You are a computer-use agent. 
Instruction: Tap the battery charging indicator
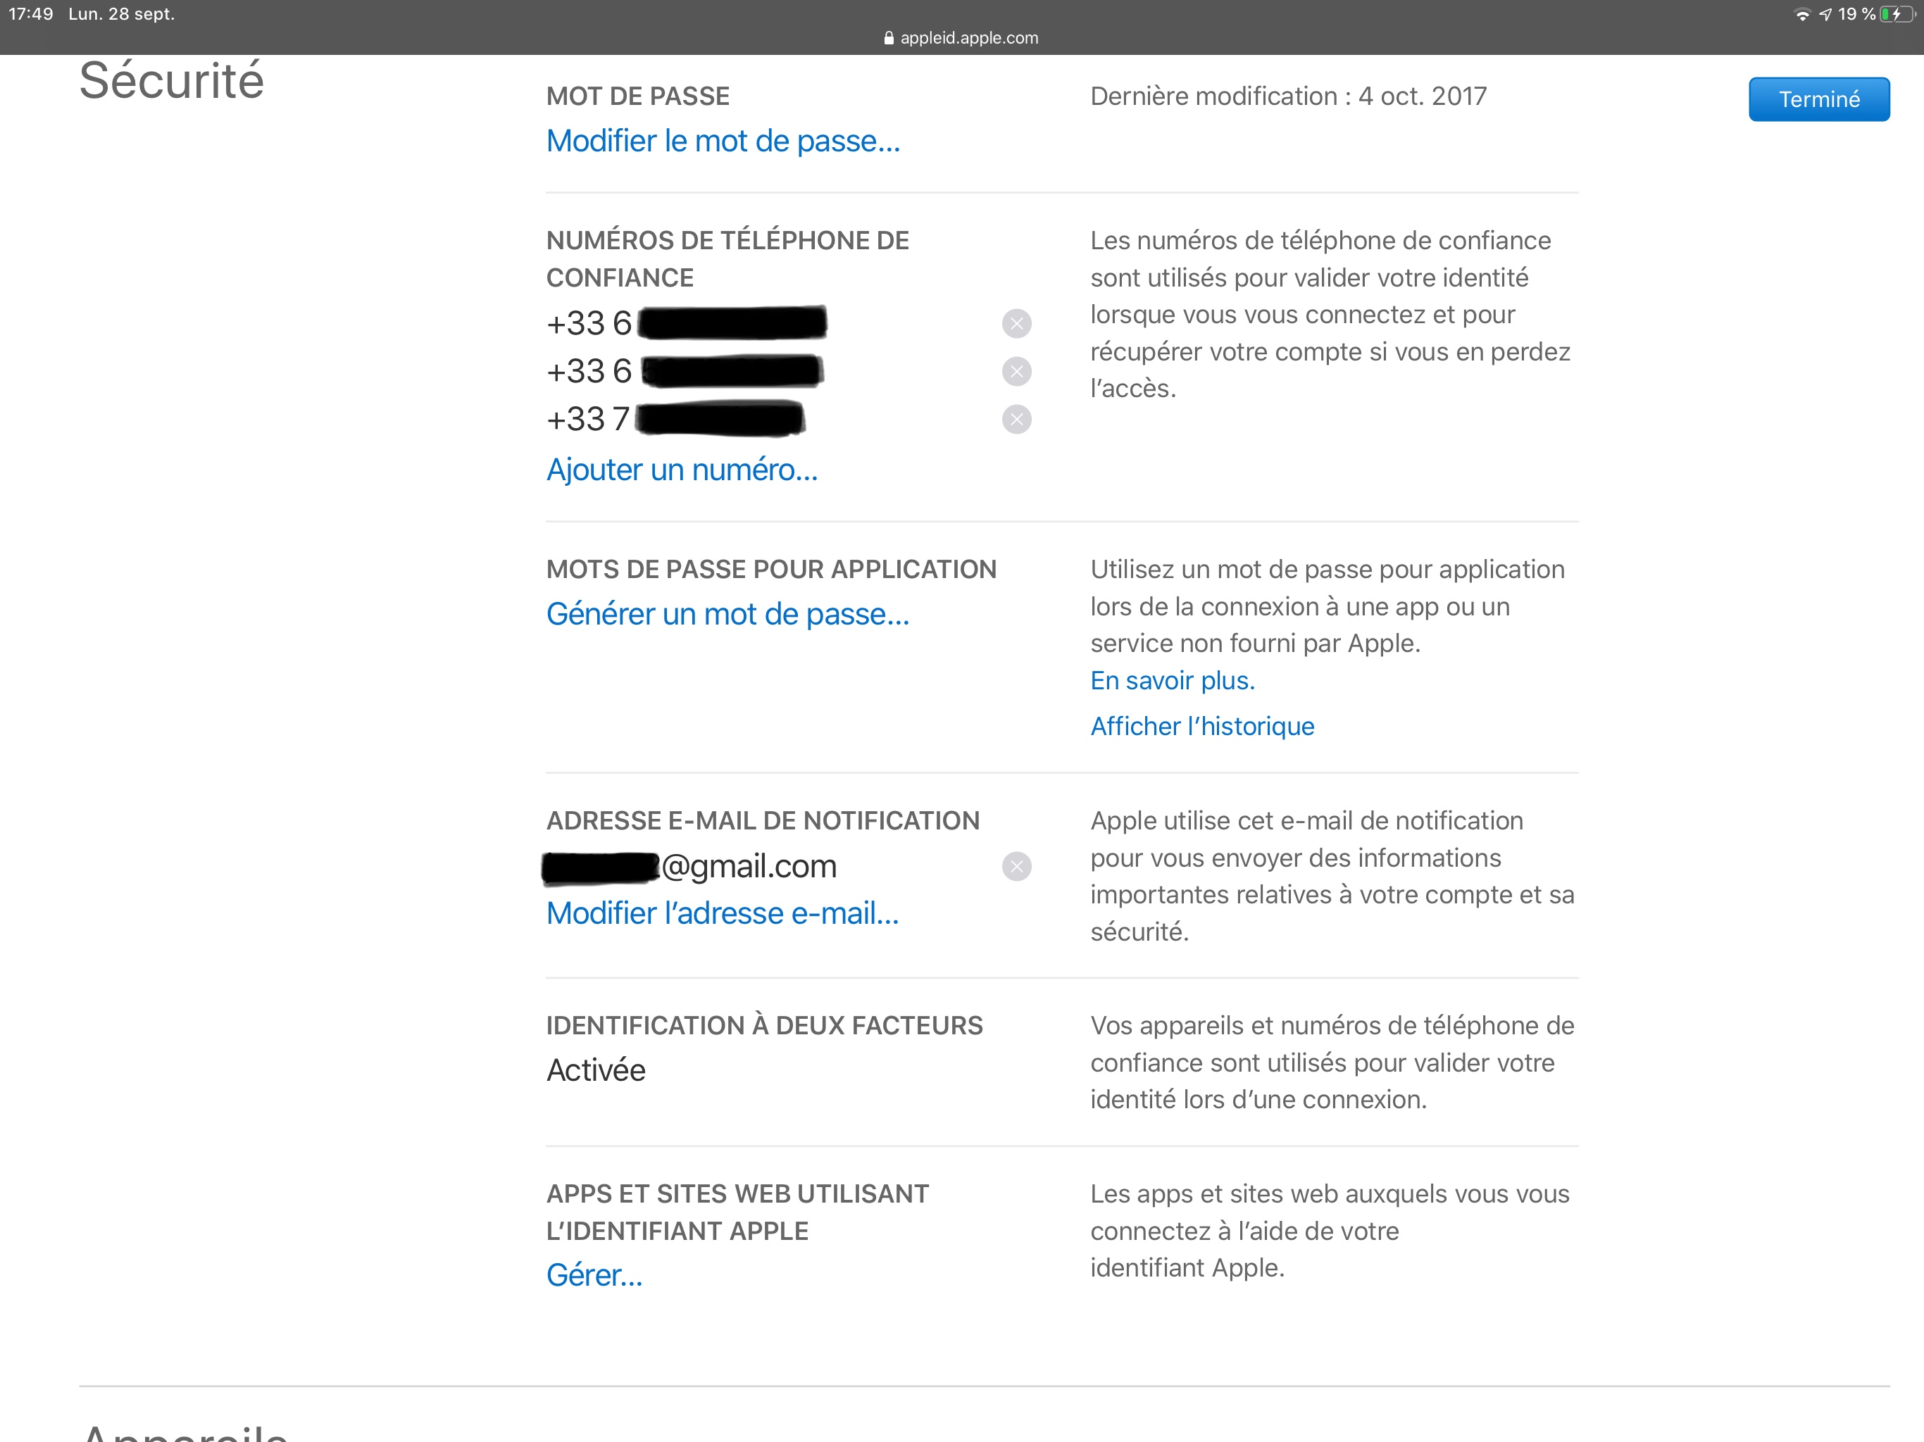click(1896, 15)
